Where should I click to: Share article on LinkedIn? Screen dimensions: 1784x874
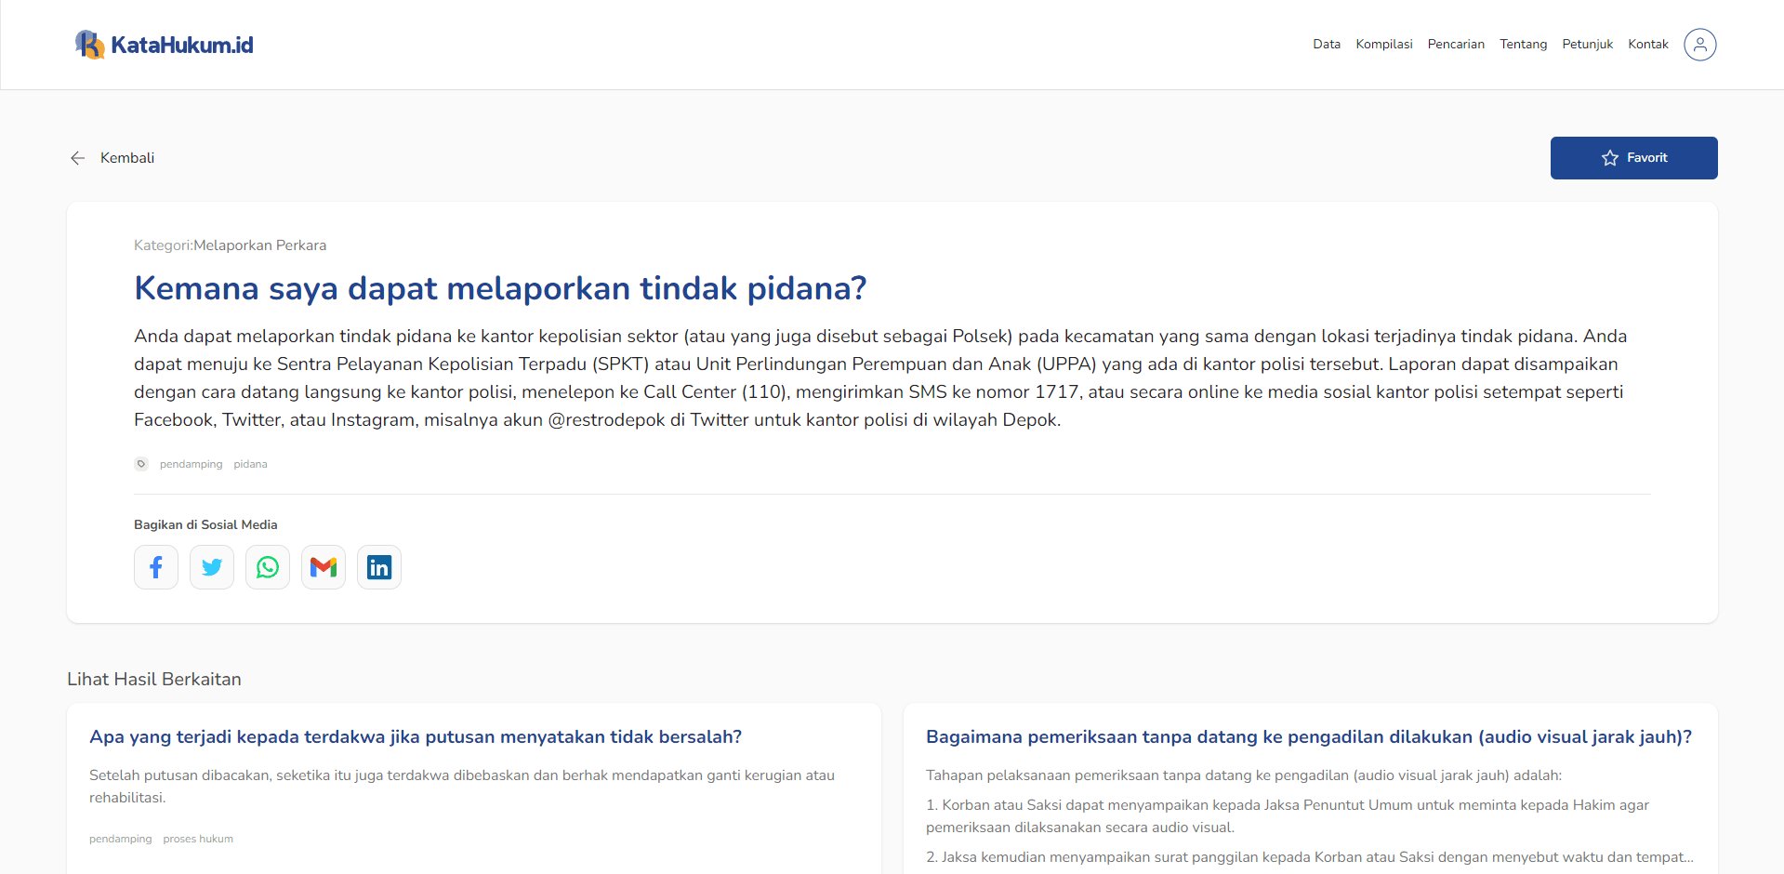[379, 567]
